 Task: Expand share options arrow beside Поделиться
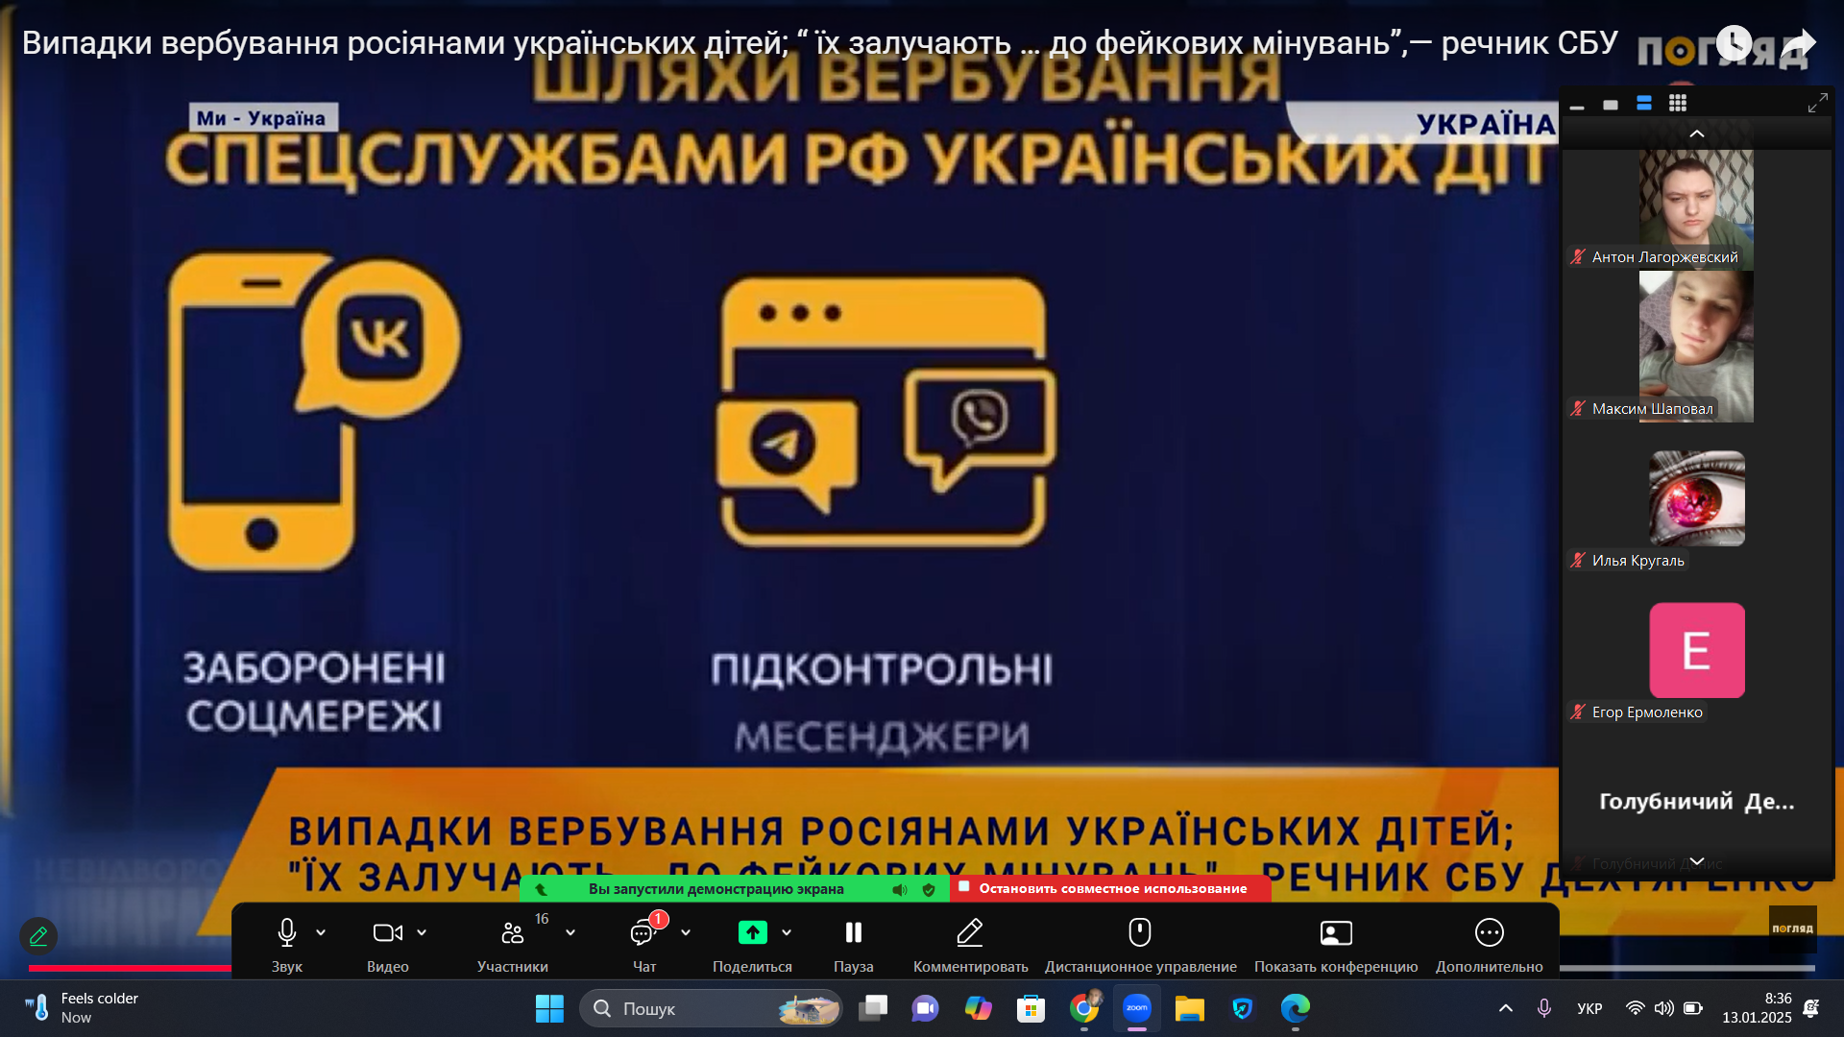click(x=787, y=932)
